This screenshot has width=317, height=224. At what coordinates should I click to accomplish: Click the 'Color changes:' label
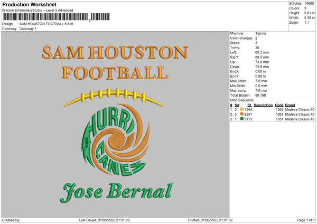(241, 38)
